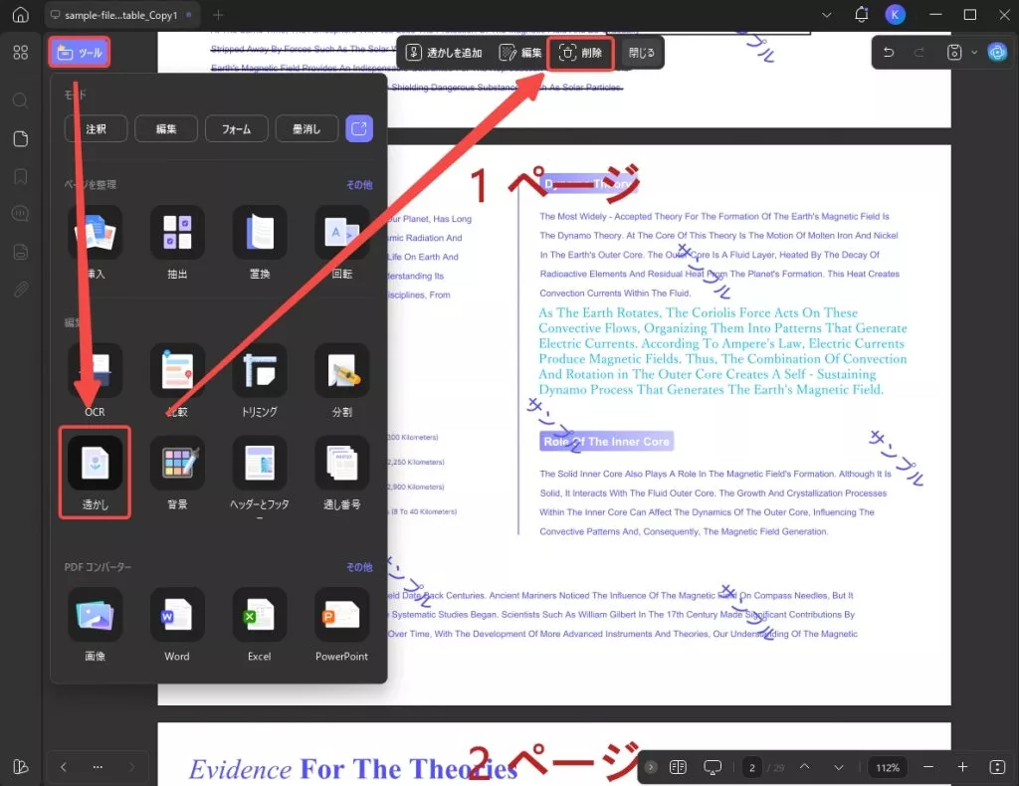Convert PDF to Excel
Image resolution: width=1019 pixels, height=786 pixels.
pyautogui.click(x=260, y=624)
